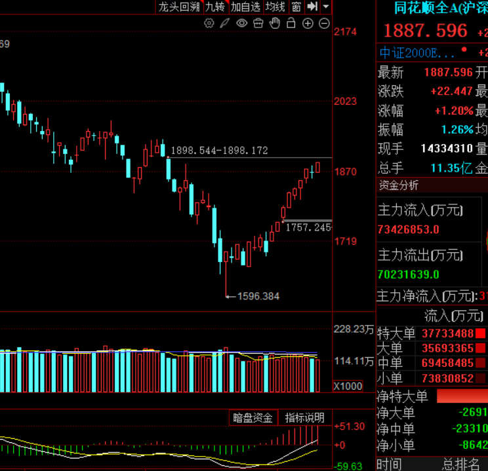Click the 1596.384 low price marker

pyautogui.click(x=258, y=296)
